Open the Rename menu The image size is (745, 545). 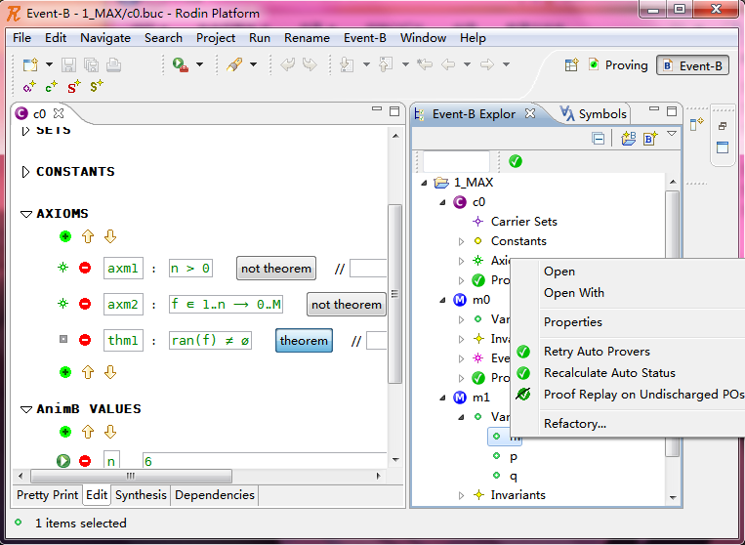(x=307, y=38)
